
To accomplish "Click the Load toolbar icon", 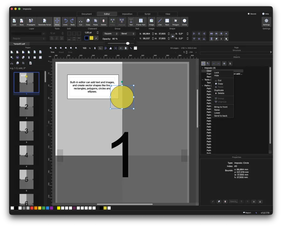I will pyautogui.click(x=14, y=22).
